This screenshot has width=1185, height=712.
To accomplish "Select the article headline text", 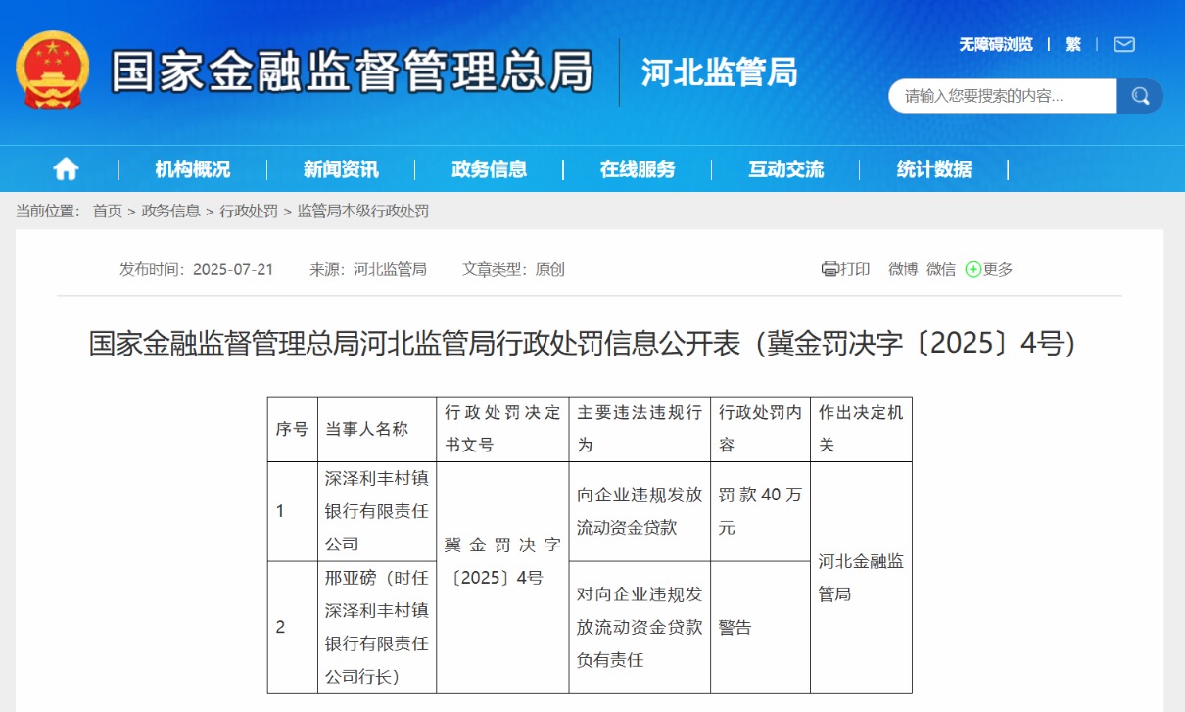I will (x=583, y=343).
